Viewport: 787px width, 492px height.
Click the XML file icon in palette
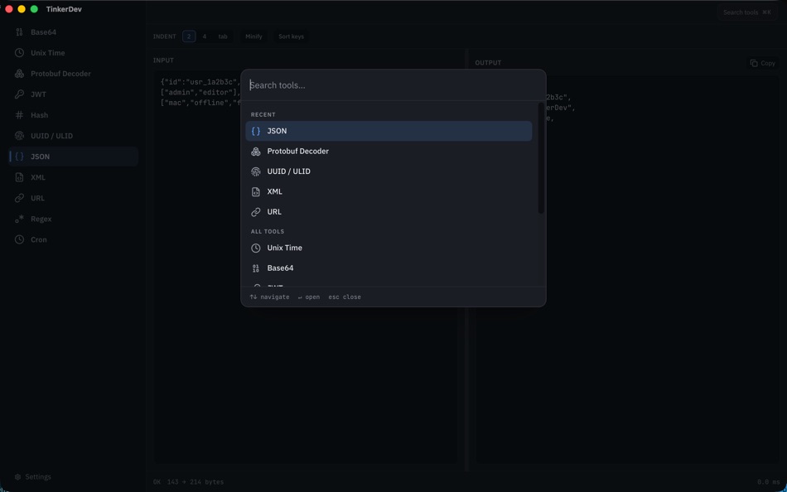[256, 192]
